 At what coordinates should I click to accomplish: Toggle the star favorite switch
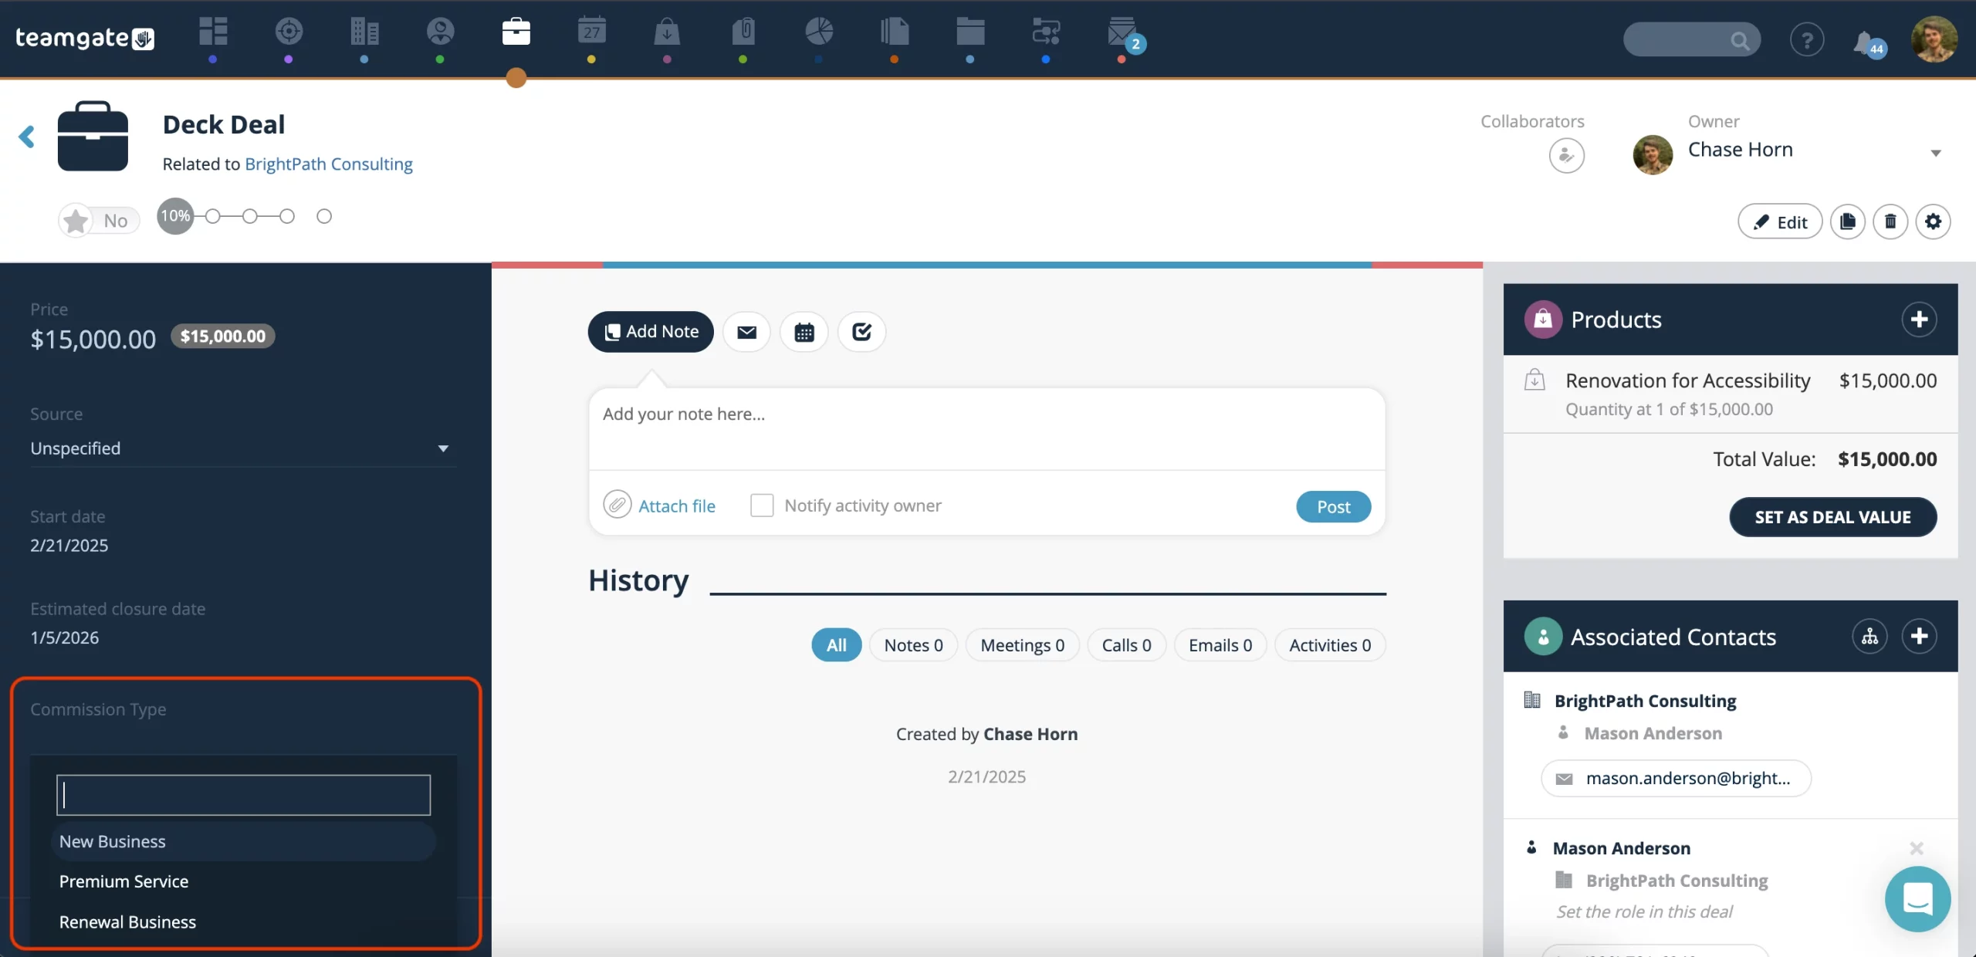(x=99, y=221)
